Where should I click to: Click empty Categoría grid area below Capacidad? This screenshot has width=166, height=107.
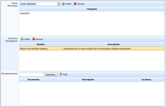pos(92,25)
